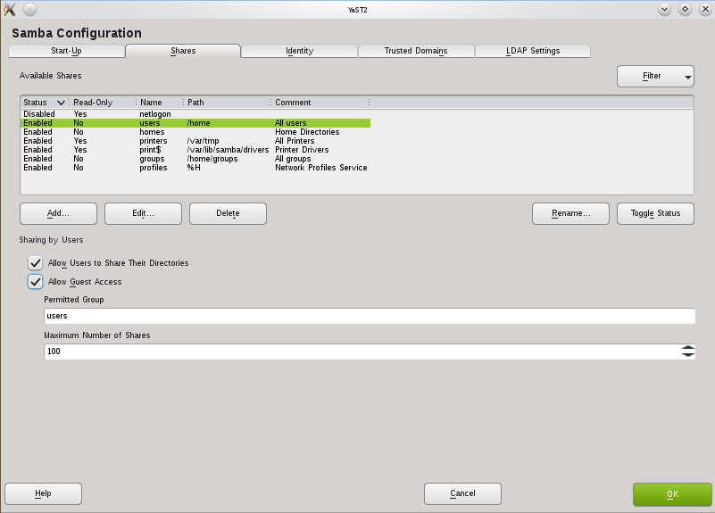Screen dimensions: 715x513
Task: Delete the selected share
Action: (228, 213)
